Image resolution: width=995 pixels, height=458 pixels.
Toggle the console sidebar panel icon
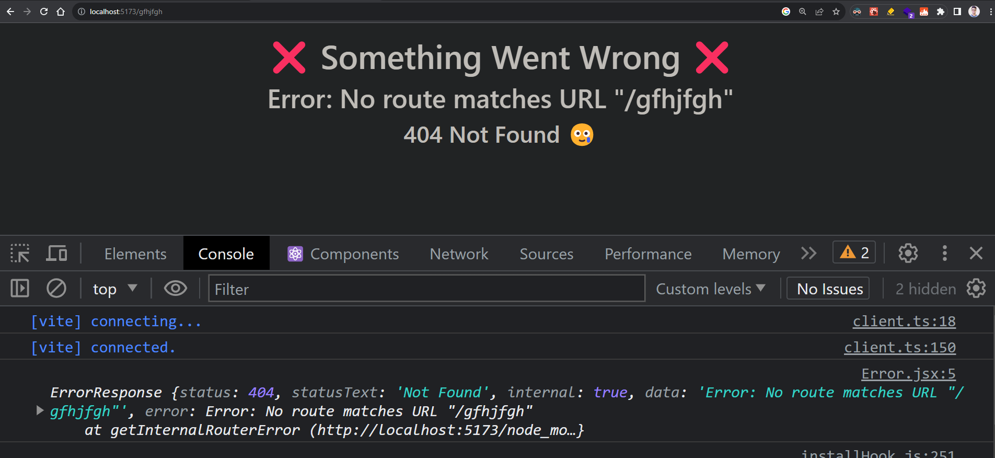point(20,289)
